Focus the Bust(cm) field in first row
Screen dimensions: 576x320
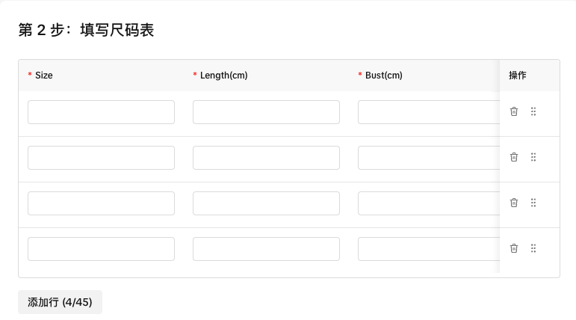427,112
